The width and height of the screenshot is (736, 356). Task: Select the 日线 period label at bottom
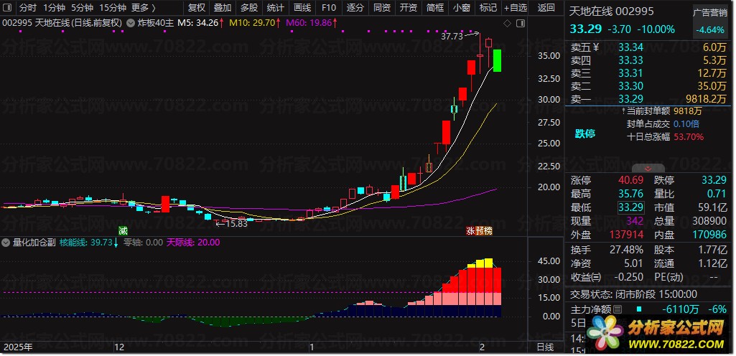point(545,347)
